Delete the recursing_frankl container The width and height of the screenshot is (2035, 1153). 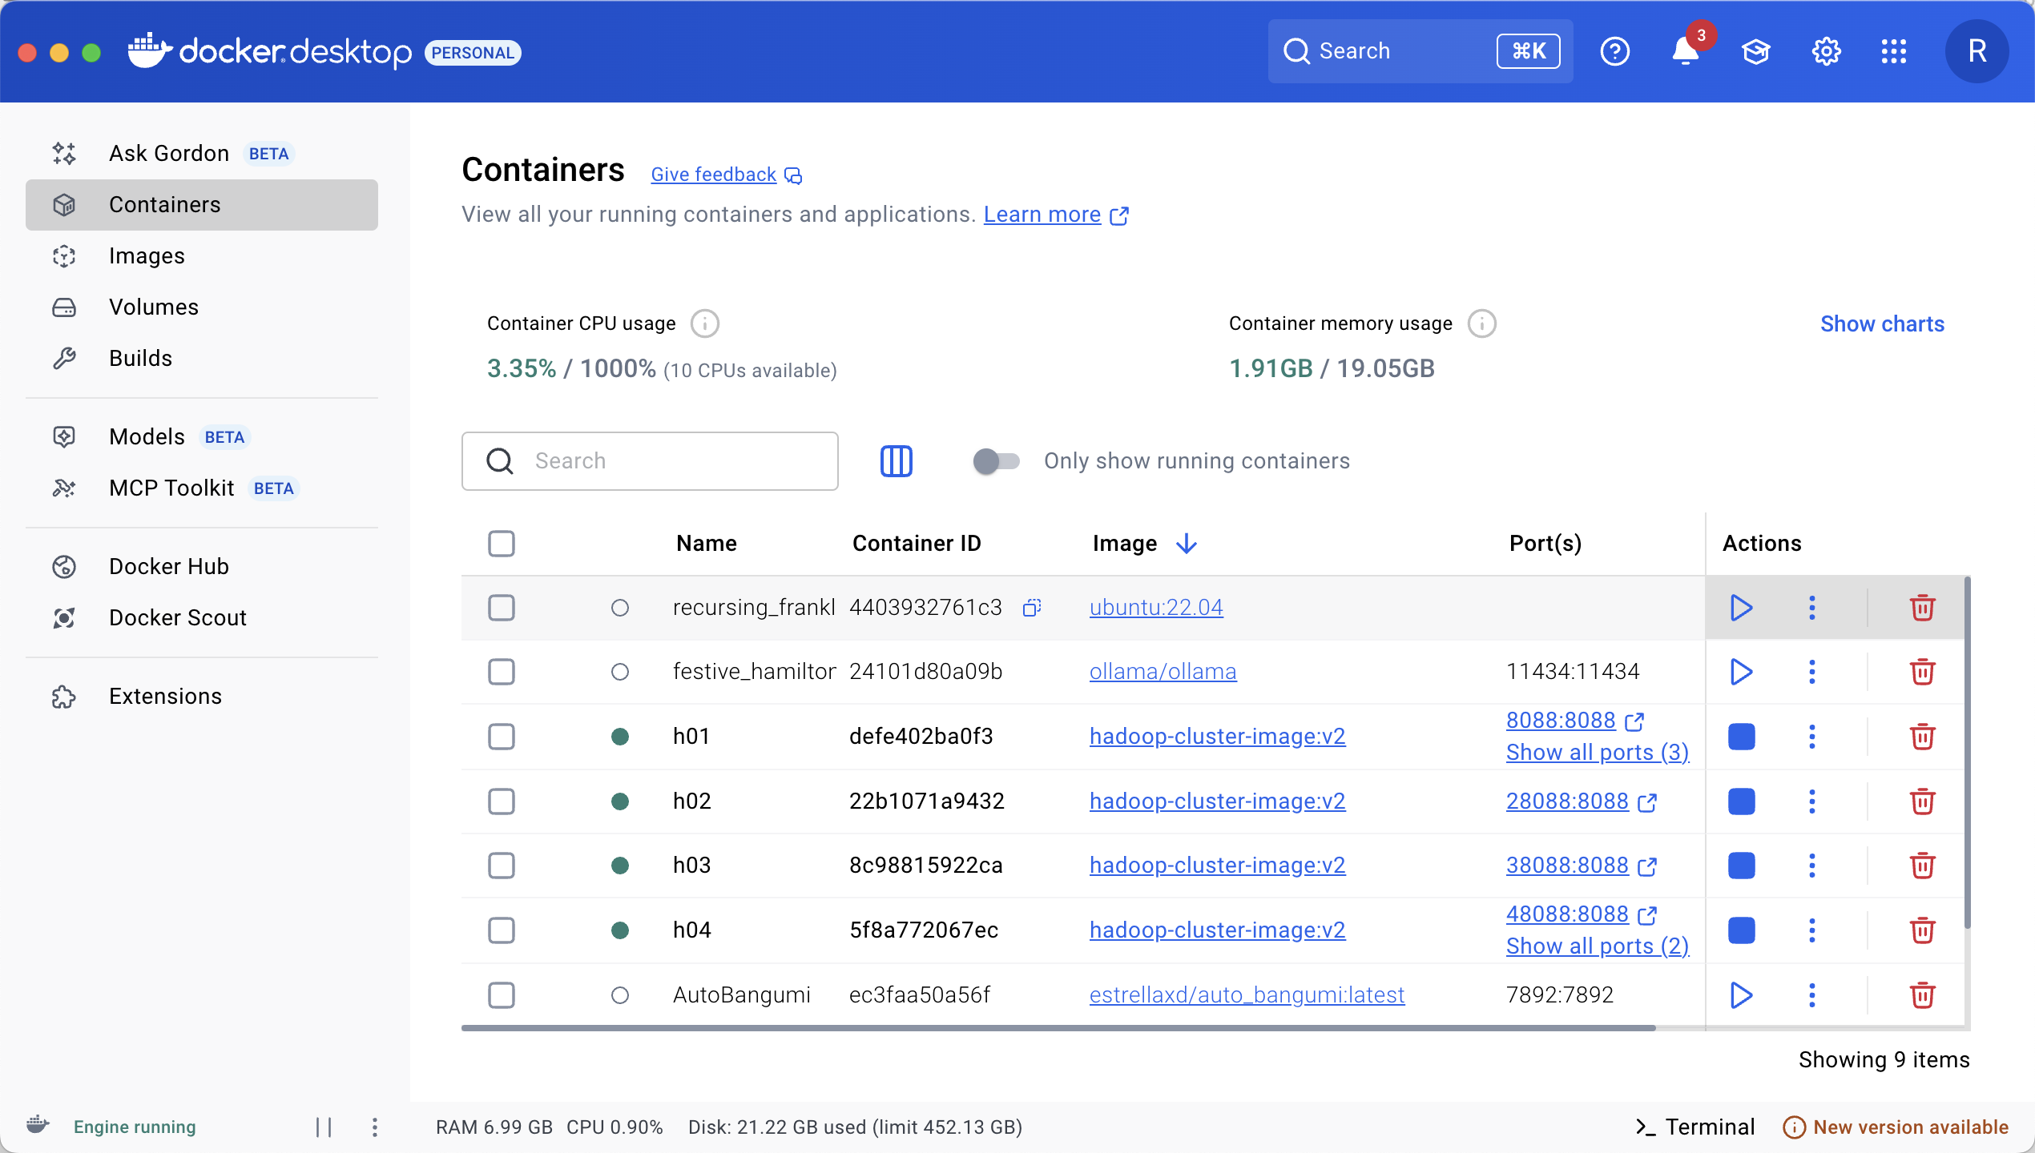[x=1922, y=608]
